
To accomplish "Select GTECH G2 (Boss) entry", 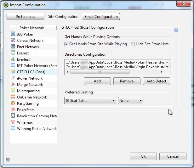I will pos(33,72).
